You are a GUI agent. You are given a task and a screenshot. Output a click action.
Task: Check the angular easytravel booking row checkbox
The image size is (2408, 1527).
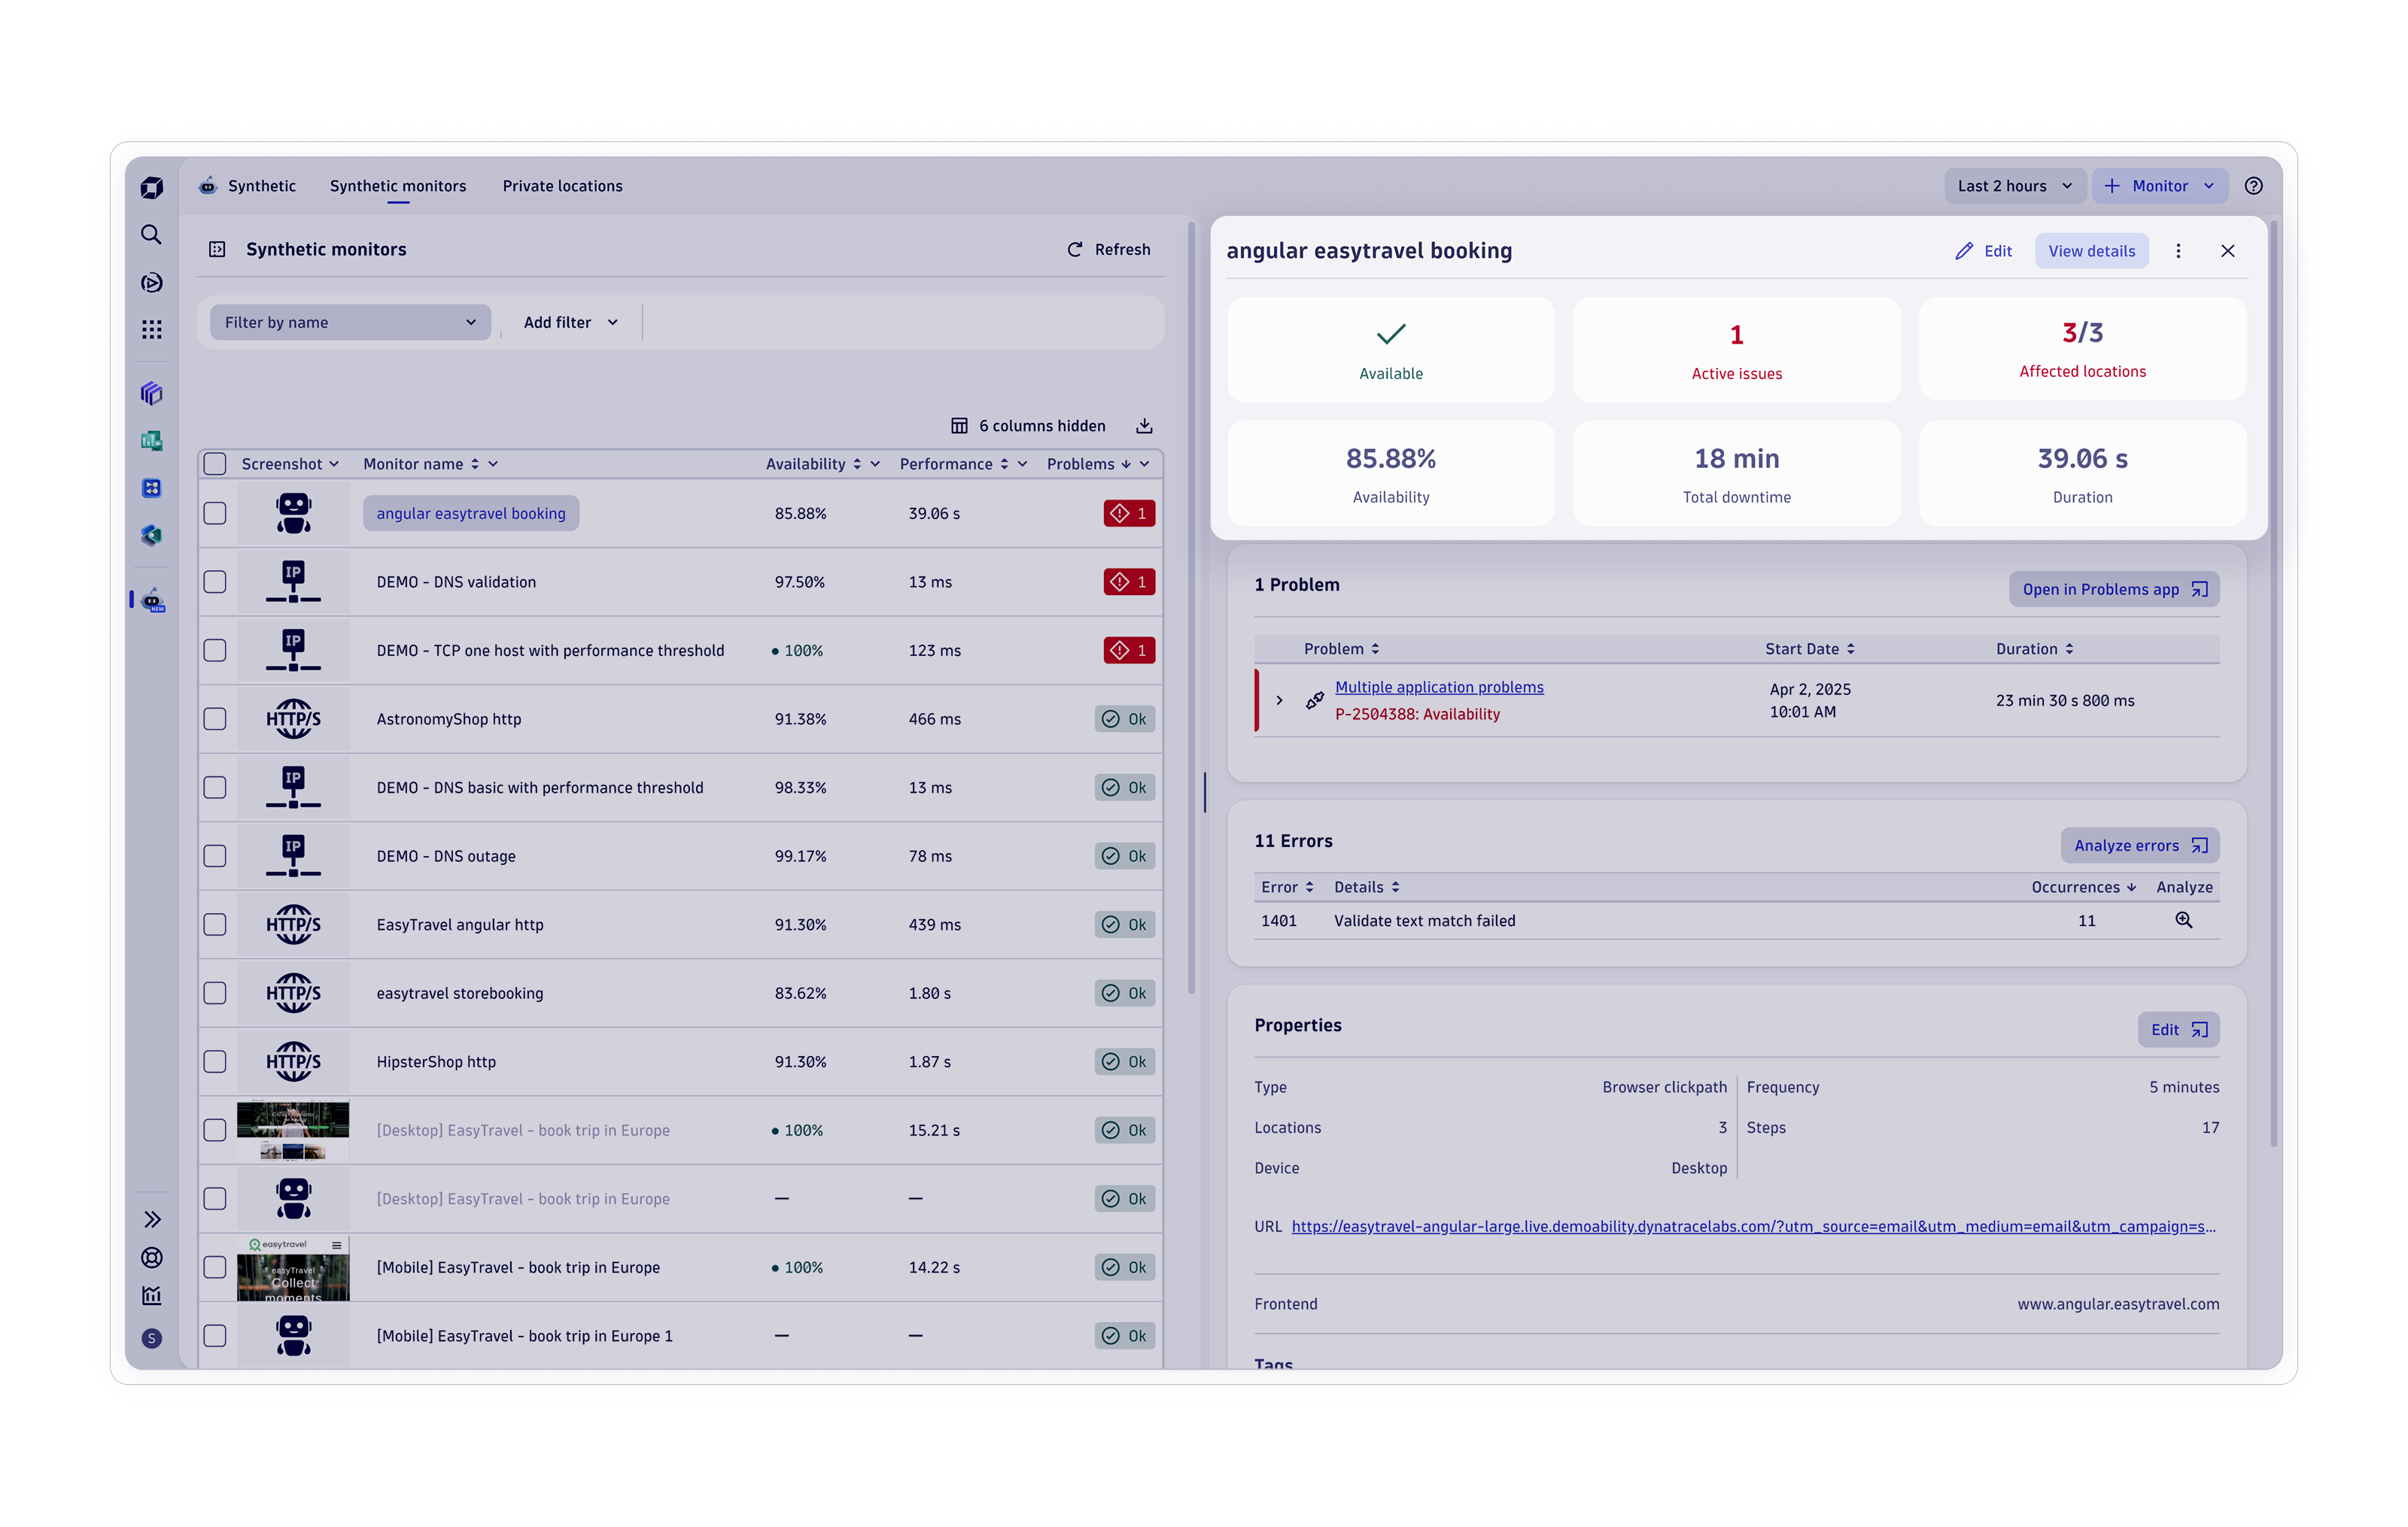(215, 514)
